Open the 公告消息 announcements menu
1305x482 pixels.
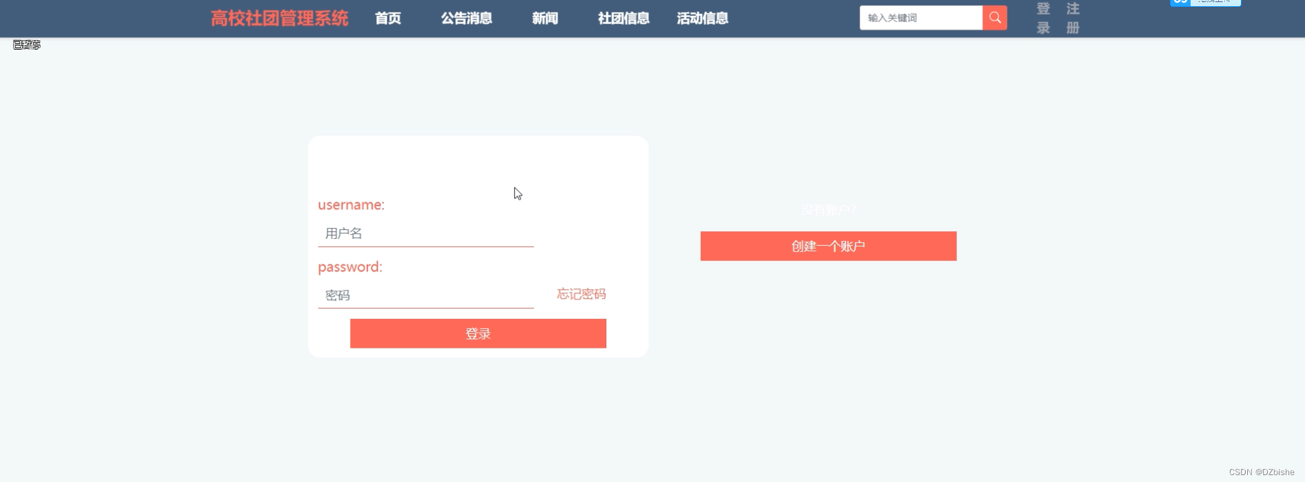(x=466, y=19)
